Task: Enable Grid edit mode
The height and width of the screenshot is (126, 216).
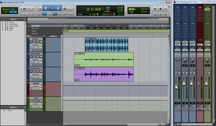Action: pyautogui.click(x=13, y=12)
